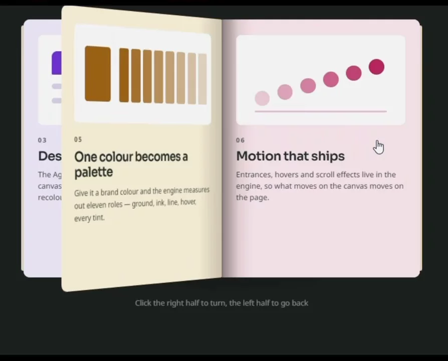Click the partially hidden "Des" heading on page 03
Viewport: 448px width, 361px height.
[x=50, y=156]
